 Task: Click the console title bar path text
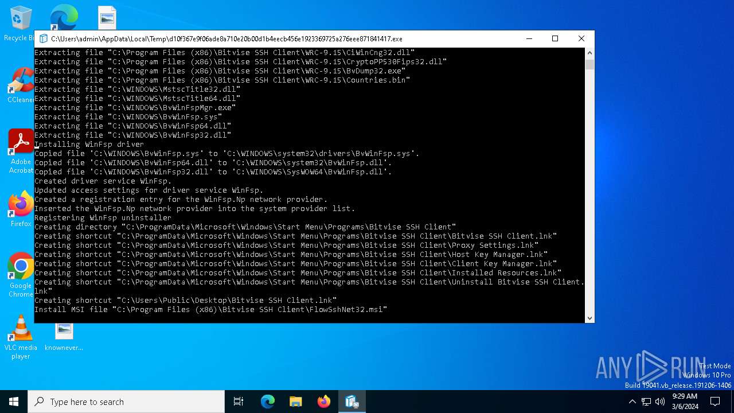(227, 39)
